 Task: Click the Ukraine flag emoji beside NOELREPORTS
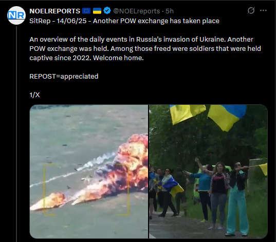[x=97, y=11]
